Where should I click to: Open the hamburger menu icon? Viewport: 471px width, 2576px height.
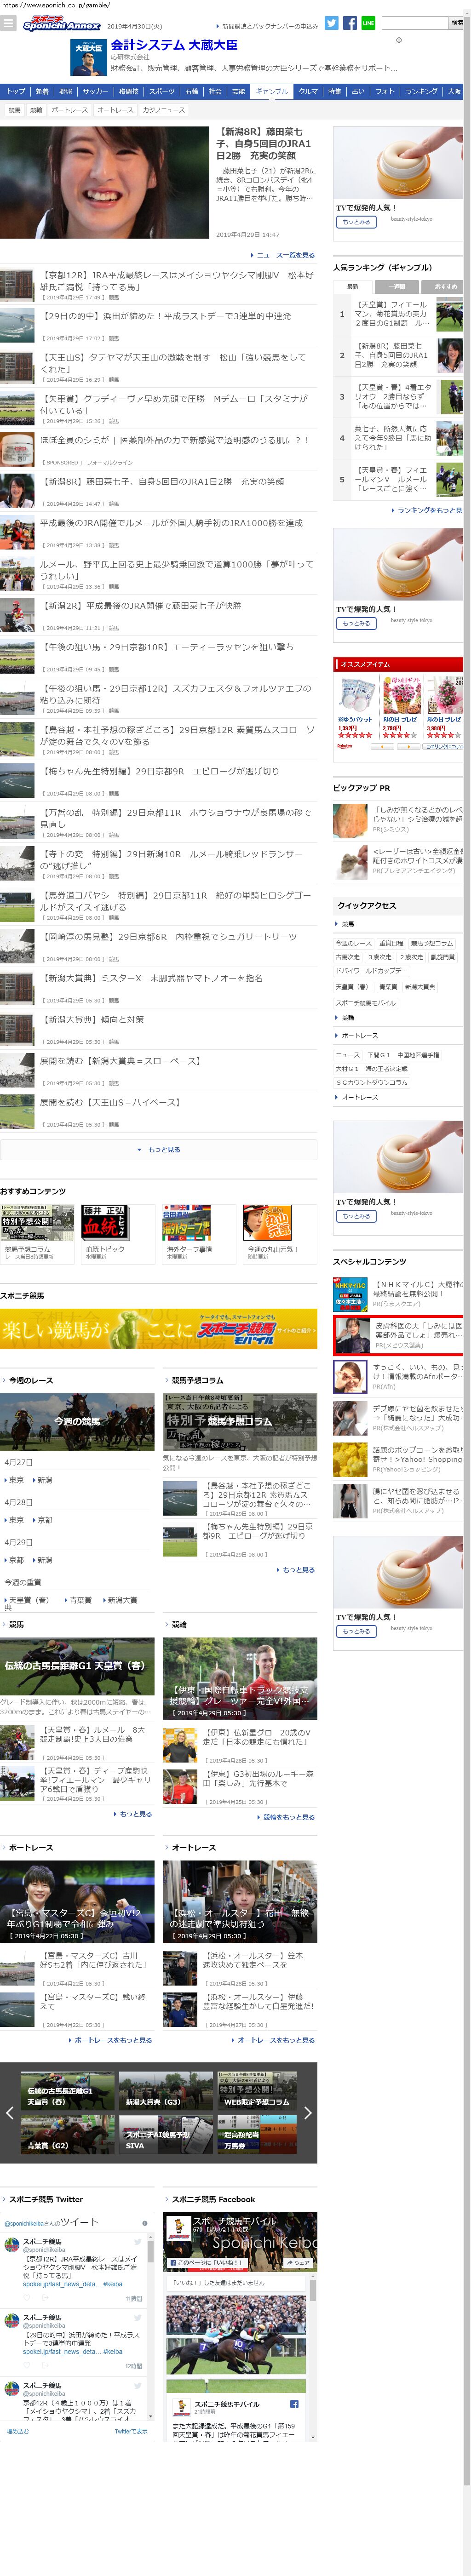pyautogui.click(x=8, y=24)
